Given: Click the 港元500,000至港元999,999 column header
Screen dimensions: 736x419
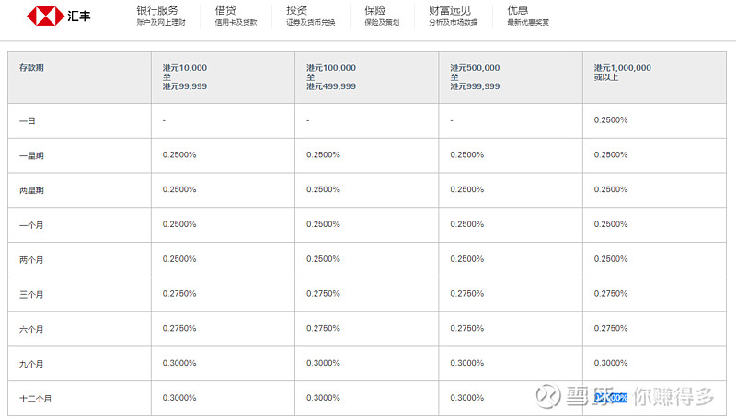Looking at the screenshot, I should point(475,77).
